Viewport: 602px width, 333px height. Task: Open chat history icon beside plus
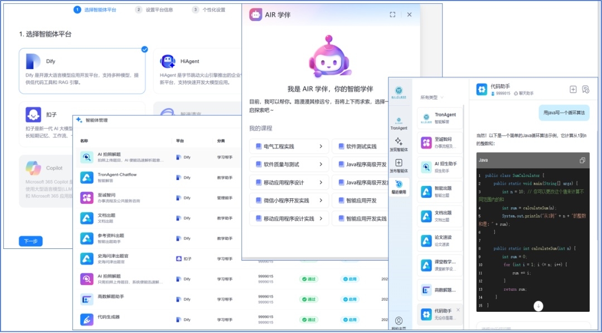[585, 89]
